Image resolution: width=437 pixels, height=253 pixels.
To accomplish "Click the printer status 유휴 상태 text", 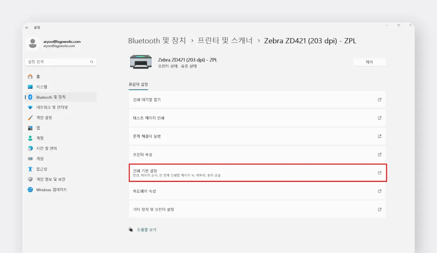I will coord(189,66).
